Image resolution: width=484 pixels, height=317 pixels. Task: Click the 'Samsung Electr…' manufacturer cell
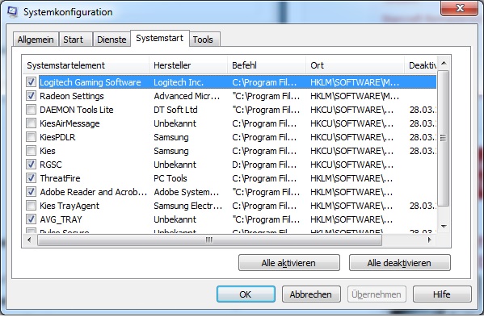(x=188, y=206)
